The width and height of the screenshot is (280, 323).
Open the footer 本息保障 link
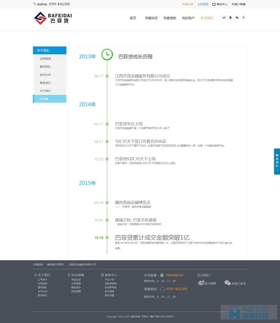pyautogui.click(x=76, y=283)
